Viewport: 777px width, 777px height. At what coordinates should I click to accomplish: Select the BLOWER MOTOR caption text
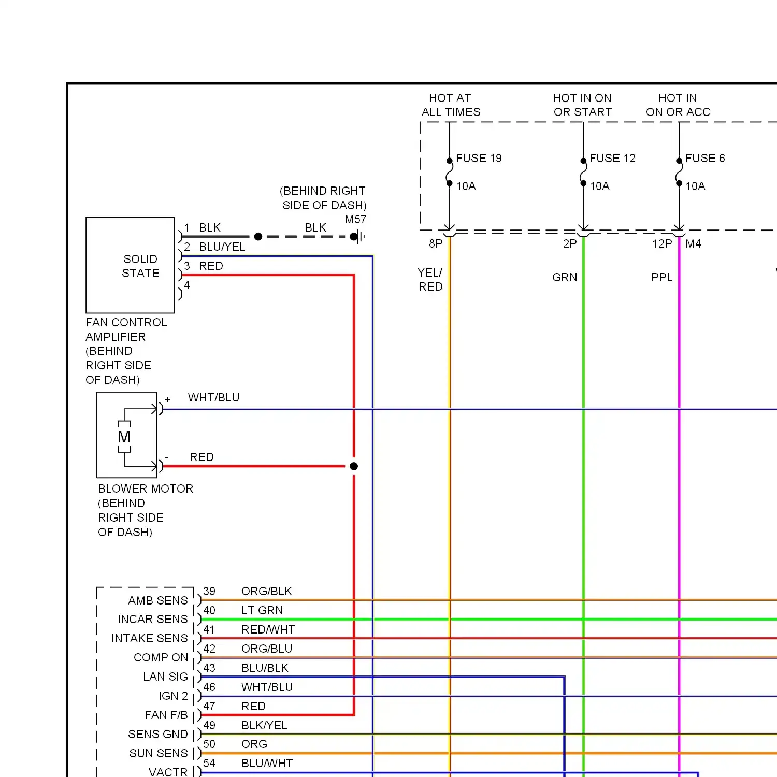click(146, 510)
